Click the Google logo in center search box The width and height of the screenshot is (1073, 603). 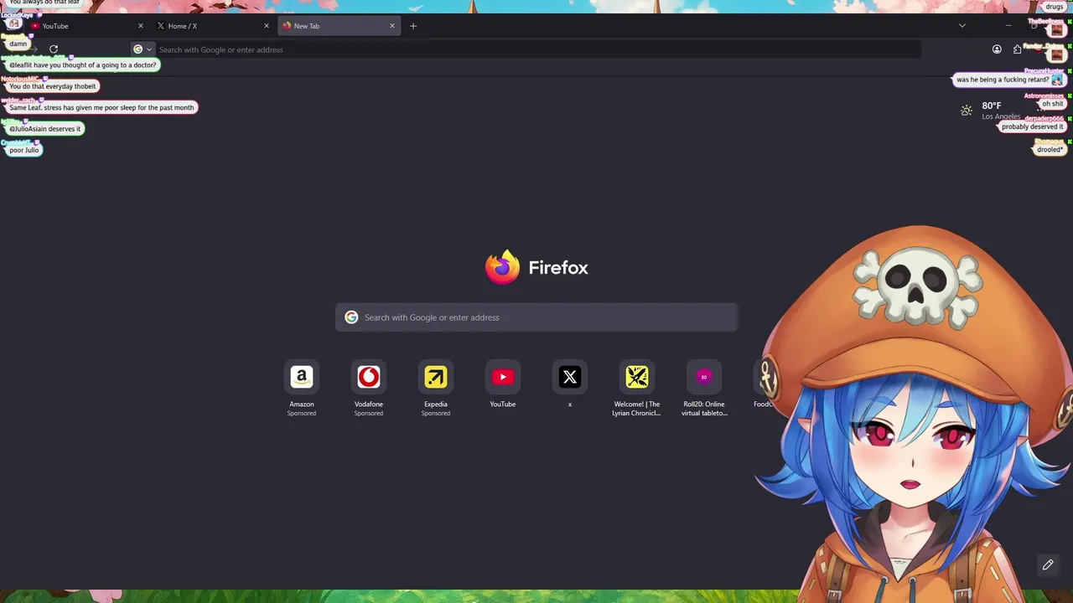coord(351,317)
